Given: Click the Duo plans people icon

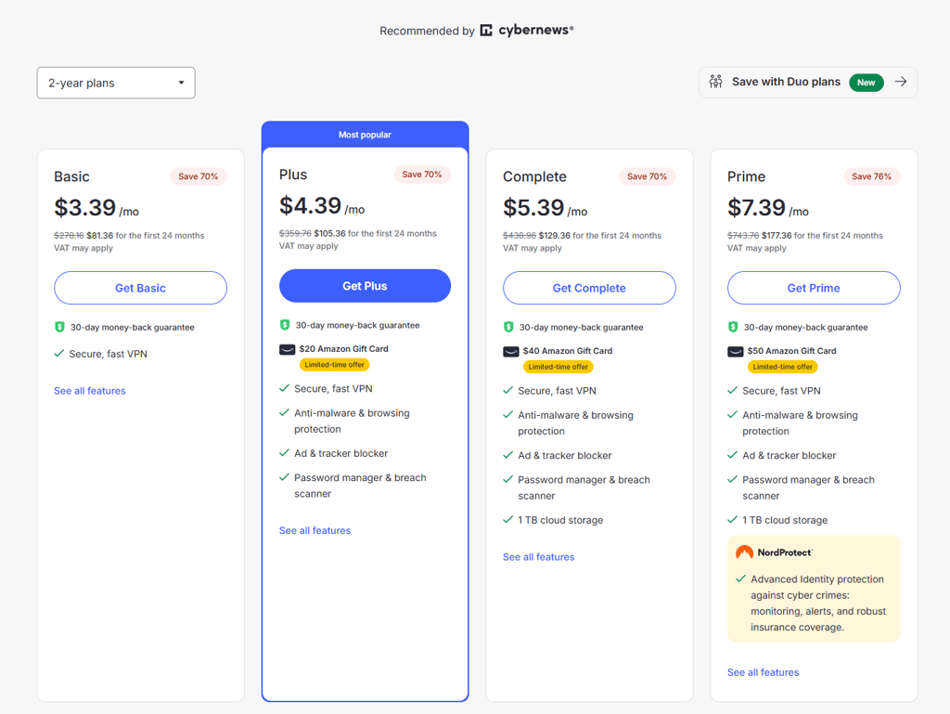Looking at the screenshot, I should pyautogui.click(x=715, y=82).
